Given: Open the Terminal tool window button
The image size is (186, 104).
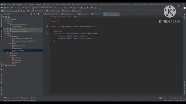Looking at the screenshot, I should click(x=8, y=98).
